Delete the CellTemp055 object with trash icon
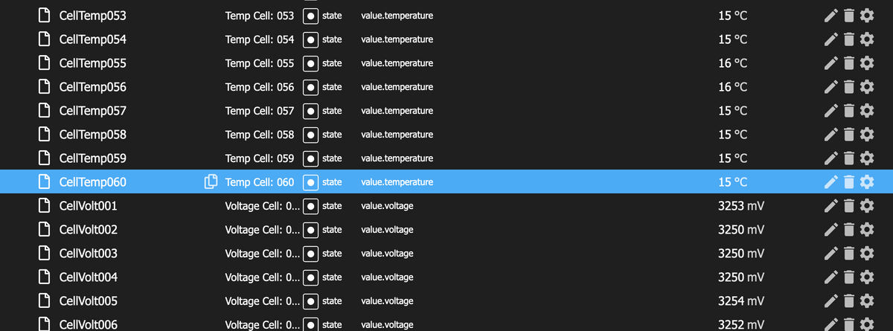The width and height of the screenshot is (893, 331). (849, 63)
